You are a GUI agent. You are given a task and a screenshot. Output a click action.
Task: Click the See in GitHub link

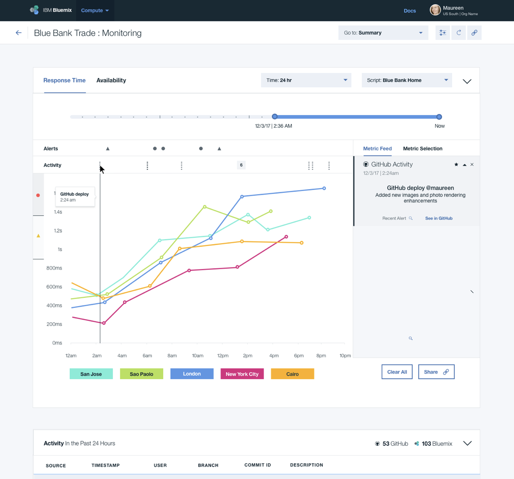click(439, 218)
